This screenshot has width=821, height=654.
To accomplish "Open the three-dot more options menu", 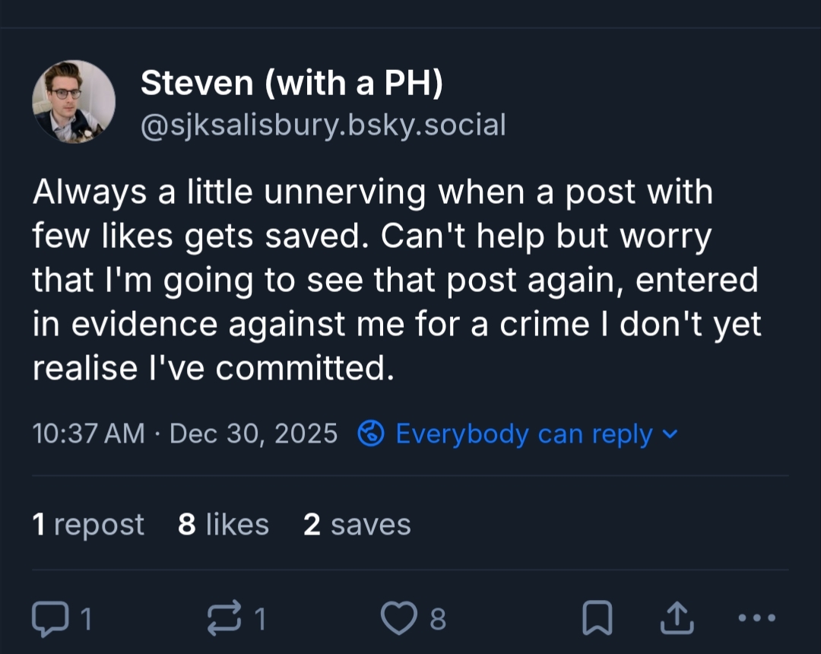I will click(756, 619).
